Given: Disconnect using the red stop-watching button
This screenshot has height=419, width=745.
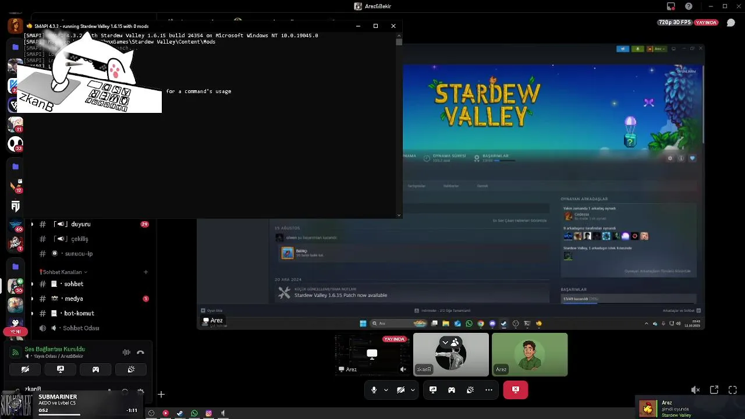Looking at the screenshot, I should coord(516,390).
